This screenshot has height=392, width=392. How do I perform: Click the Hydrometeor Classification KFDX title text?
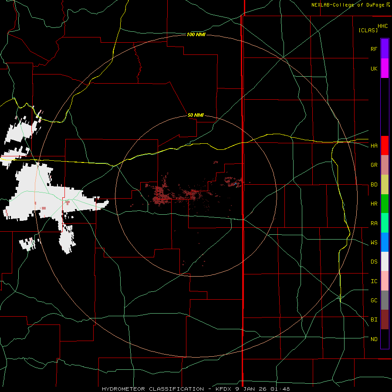pyautogui.click(x=196, y=389)
